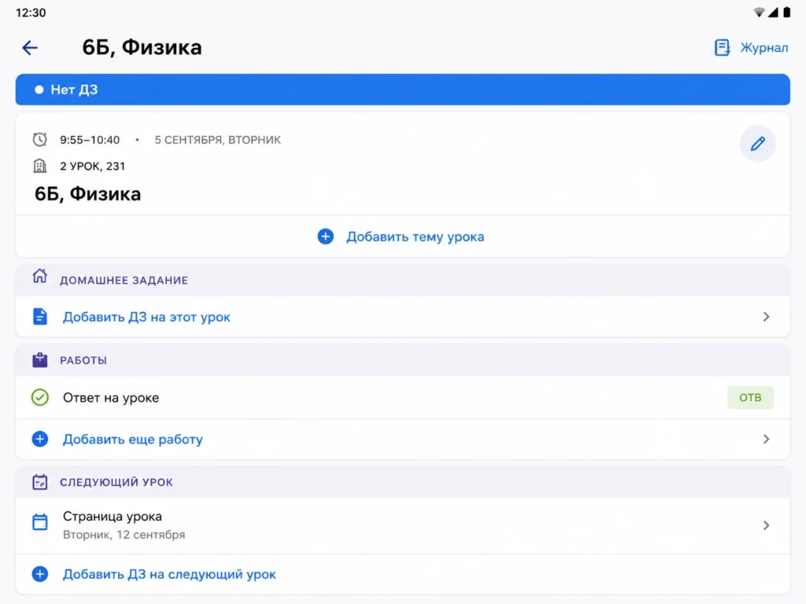
Task: Expand chevron on Страница урока row
Action: [x=766, y=525]
